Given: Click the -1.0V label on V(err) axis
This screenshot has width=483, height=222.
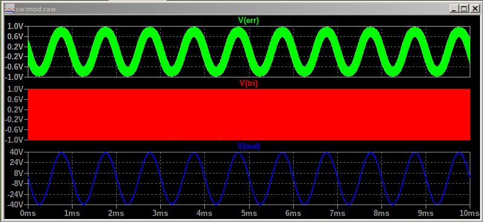Looking at the screenshot, I should tap(14, 77).
